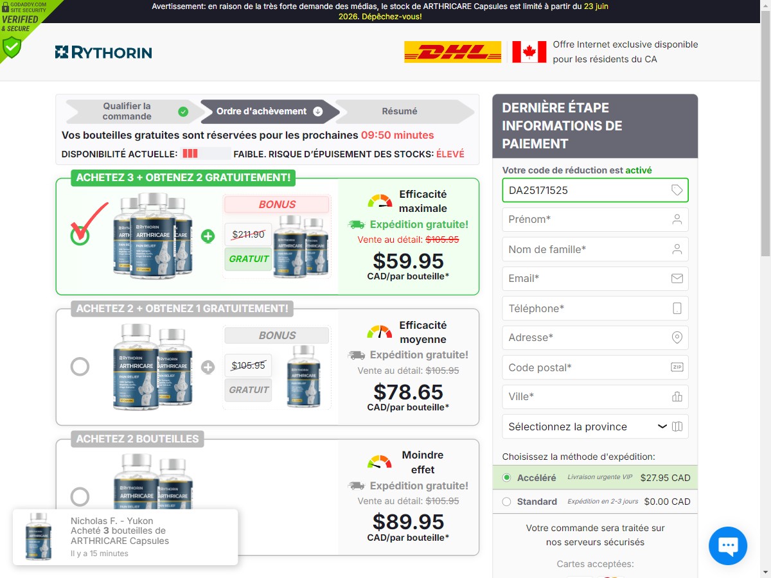Click the $89.95 price
This screenshot has height=578, width=771.
pos(408,521)
